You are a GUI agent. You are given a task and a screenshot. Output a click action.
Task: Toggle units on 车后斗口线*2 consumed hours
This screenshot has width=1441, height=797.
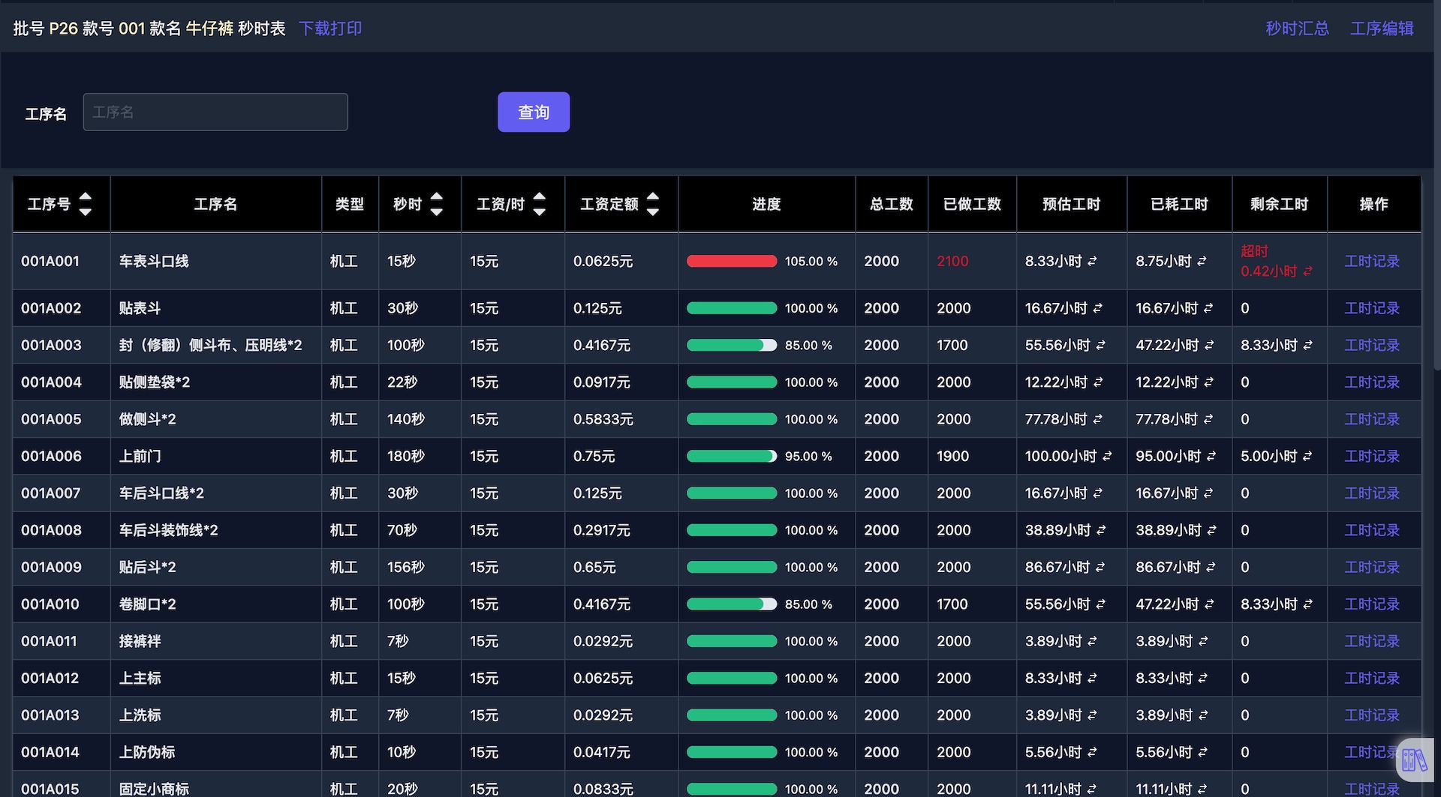(x=1208, y=493)
